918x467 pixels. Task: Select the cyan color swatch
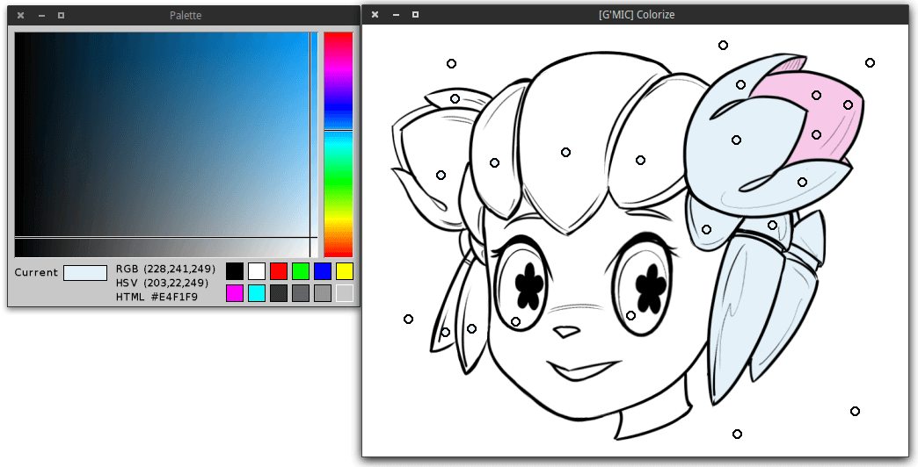(x=257, y=293)
